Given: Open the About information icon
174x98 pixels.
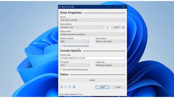Looking at the screenshot, I should click(66, 87).
